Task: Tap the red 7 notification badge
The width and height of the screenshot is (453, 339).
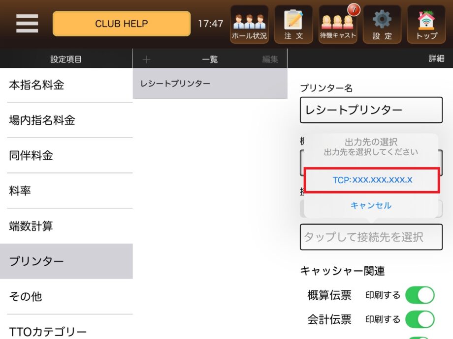Action: click(354, 10)
